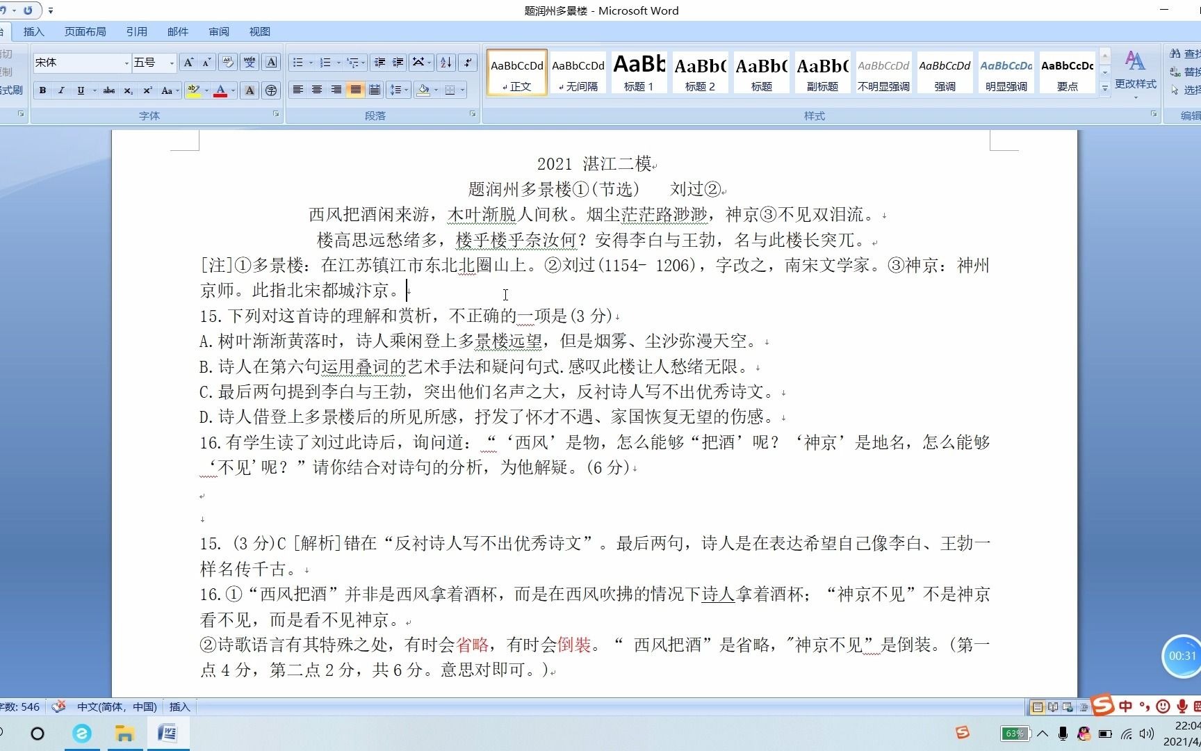Toggle justified alignment button

point(355,90)
